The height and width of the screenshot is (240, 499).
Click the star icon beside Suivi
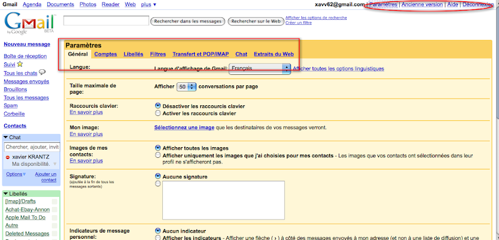coord(20,64)
